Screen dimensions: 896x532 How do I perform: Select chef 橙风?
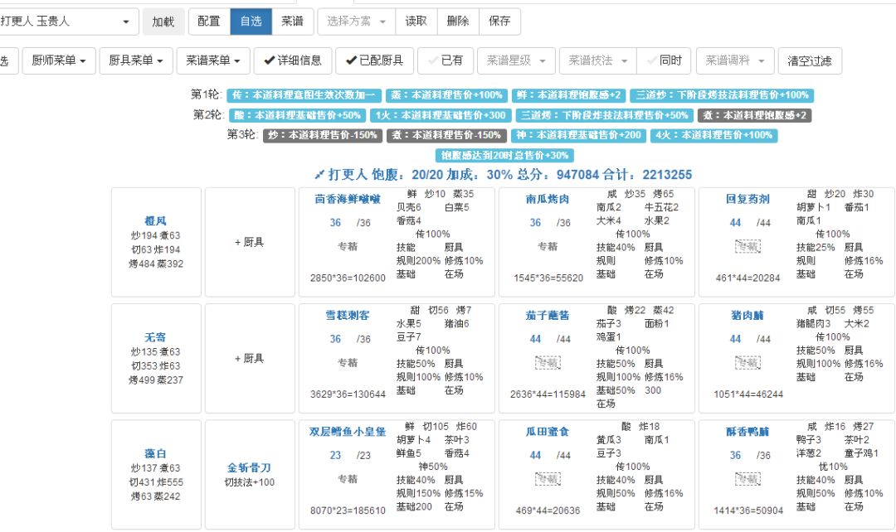155,221
